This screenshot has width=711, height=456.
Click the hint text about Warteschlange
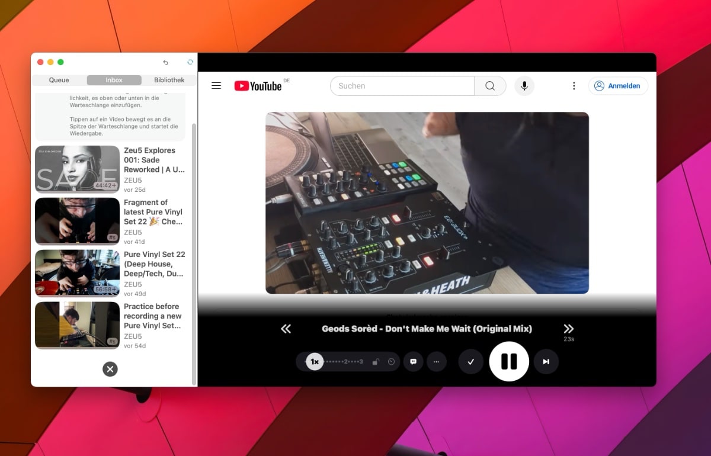tap(124, 115)
